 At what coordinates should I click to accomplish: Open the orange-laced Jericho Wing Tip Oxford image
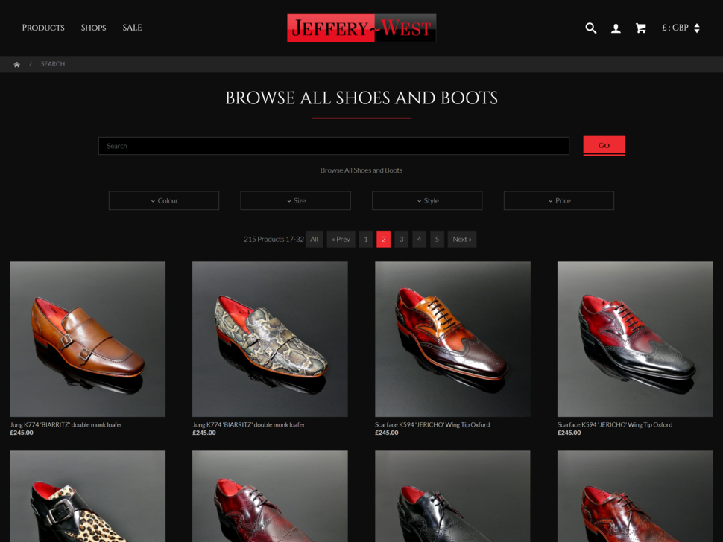tap(452, 339)
